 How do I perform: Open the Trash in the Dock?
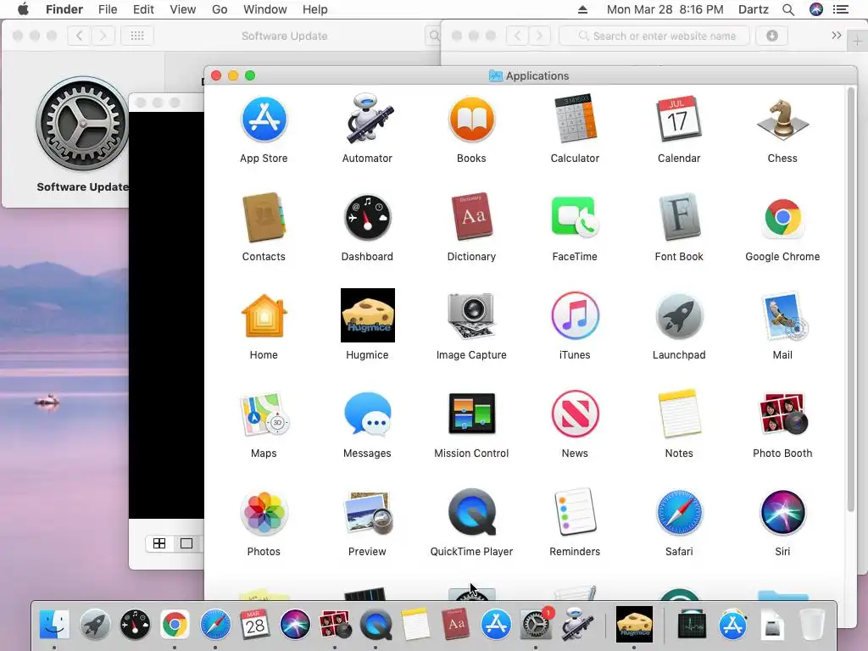812,625
